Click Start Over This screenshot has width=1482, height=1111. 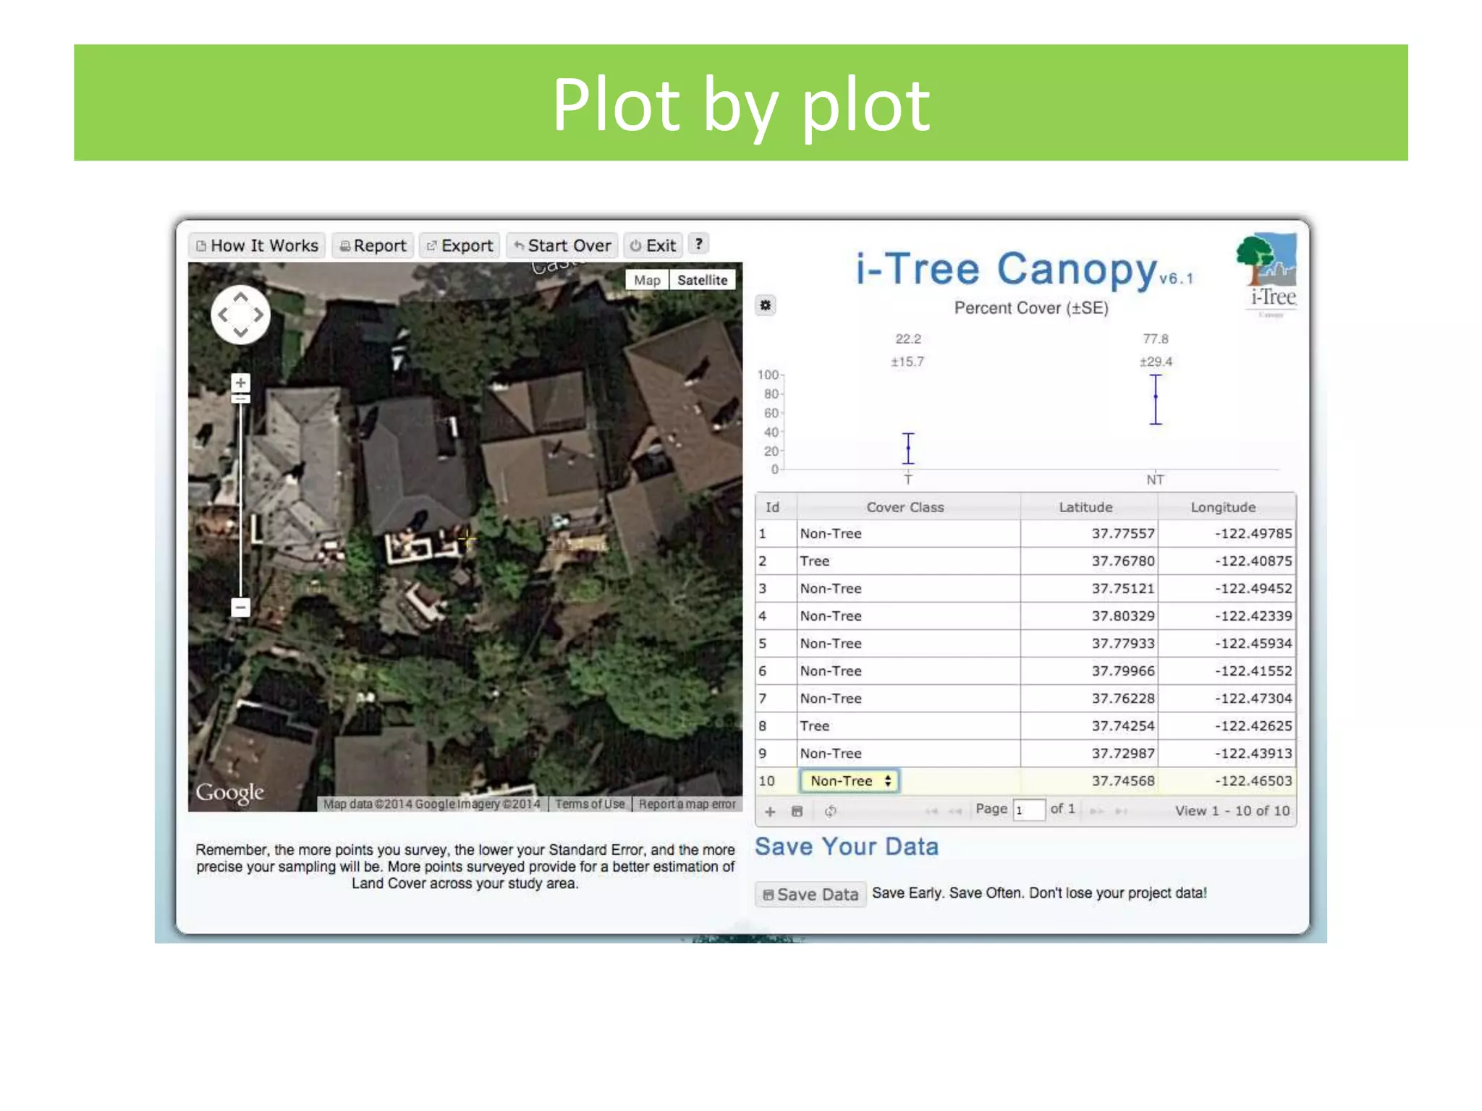click(x=562, y=245)
